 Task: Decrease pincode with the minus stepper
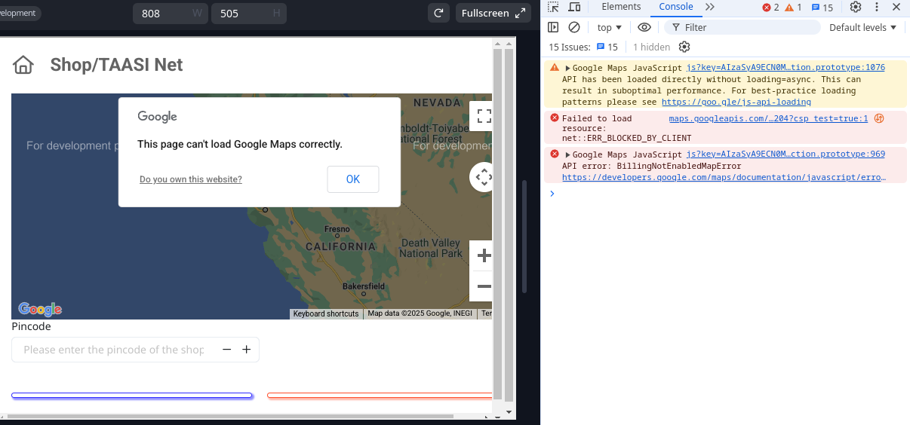pos(226,350)
